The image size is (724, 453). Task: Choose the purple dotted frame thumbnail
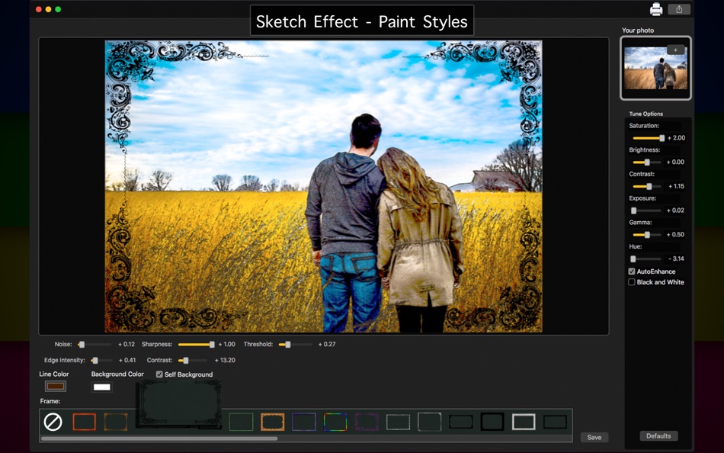[x=367, y=422]
